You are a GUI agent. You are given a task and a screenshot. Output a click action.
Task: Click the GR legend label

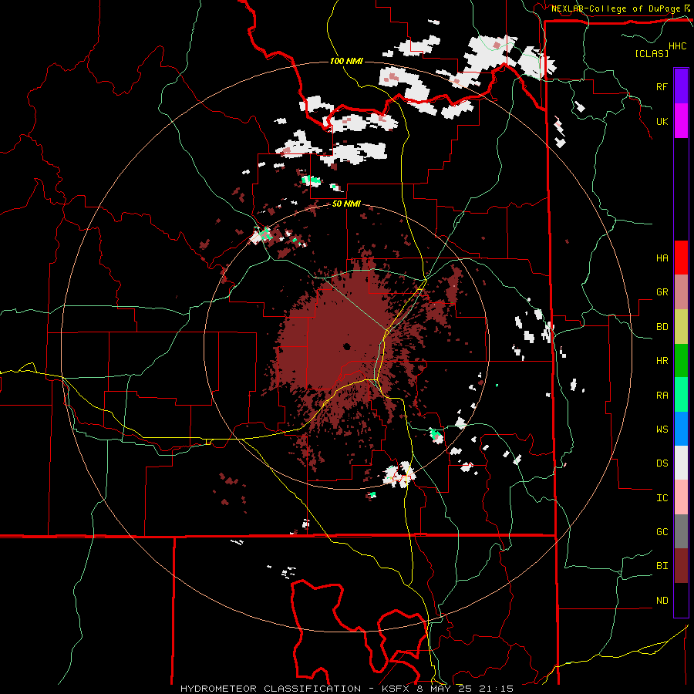click(662, 292)
